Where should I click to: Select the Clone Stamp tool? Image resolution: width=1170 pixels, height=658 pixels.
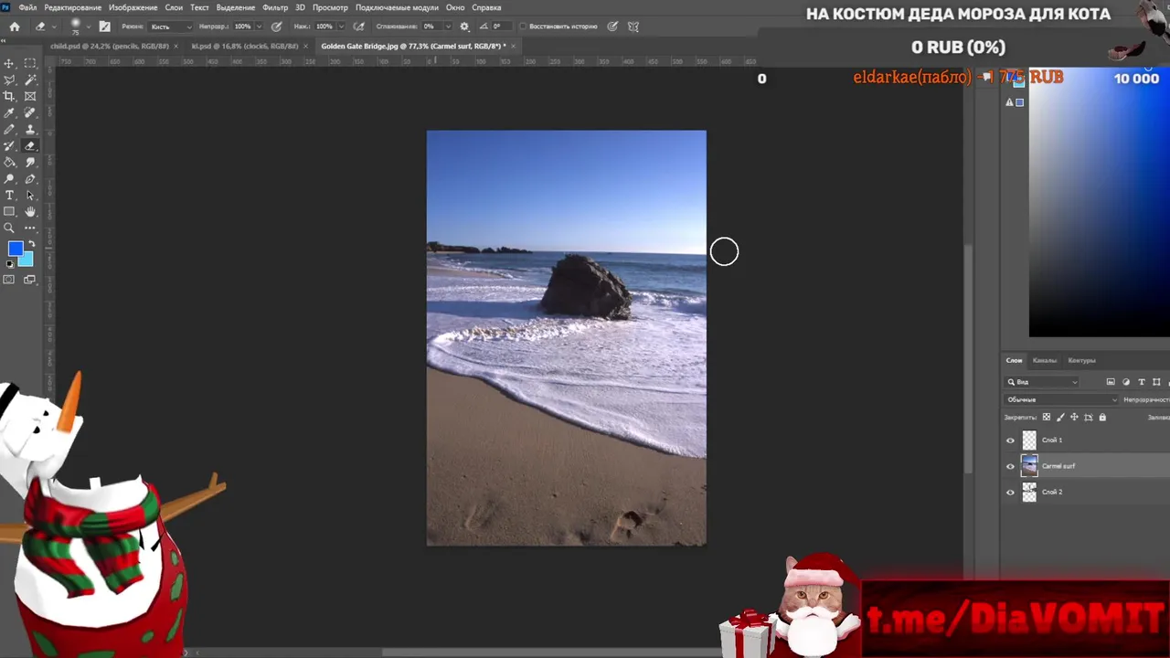click(x=30, y=129)
